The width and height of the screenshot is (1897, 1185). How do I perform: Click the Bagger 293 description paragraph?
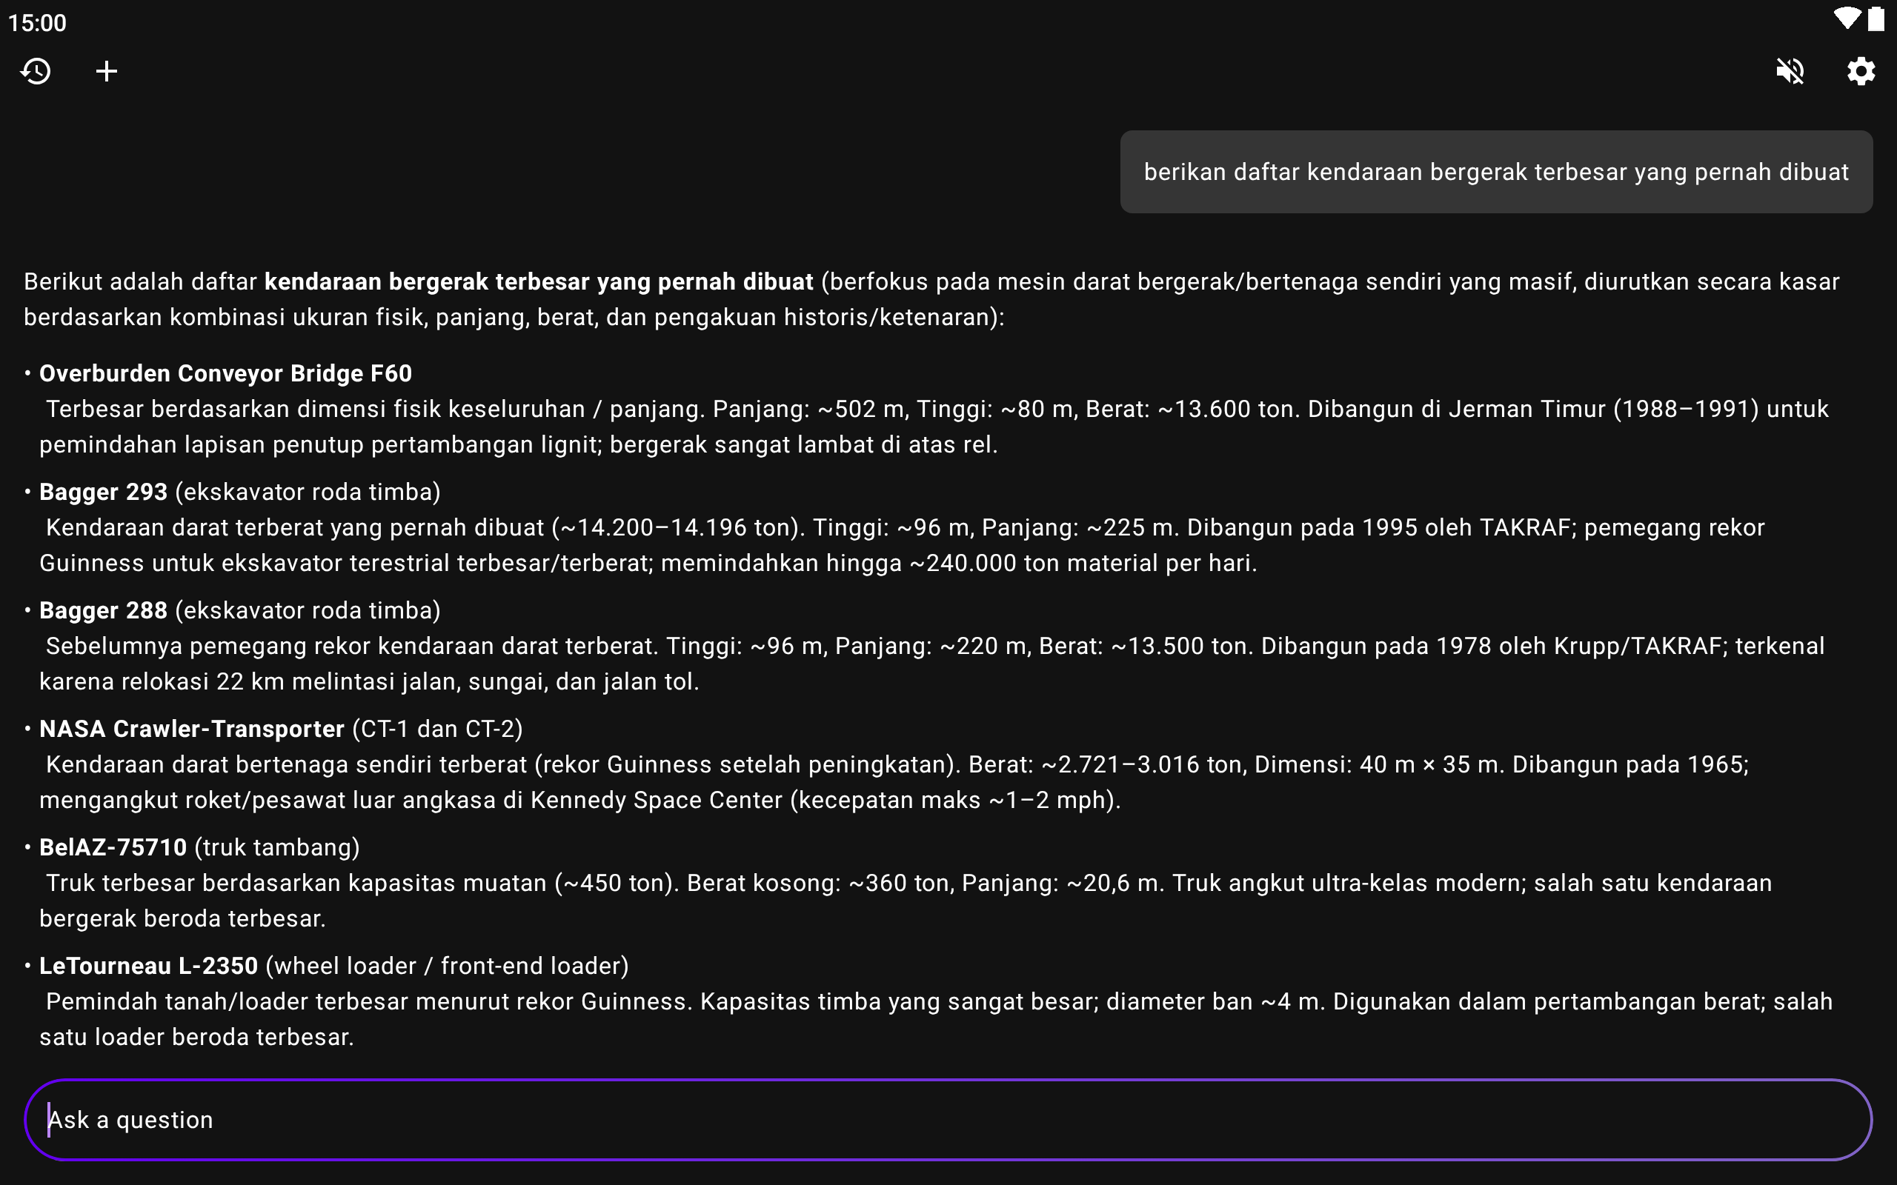pyautogui.click(x=902, y=544)
